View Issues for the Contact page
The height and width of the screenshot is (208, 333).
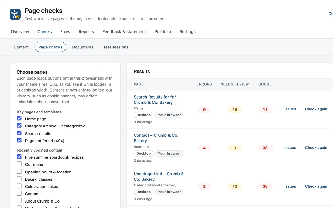[290, 148]
